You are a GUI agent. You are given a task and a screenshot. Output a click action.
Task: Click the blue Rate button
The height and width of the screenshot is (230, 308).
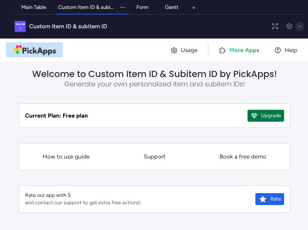pos(270,199)
